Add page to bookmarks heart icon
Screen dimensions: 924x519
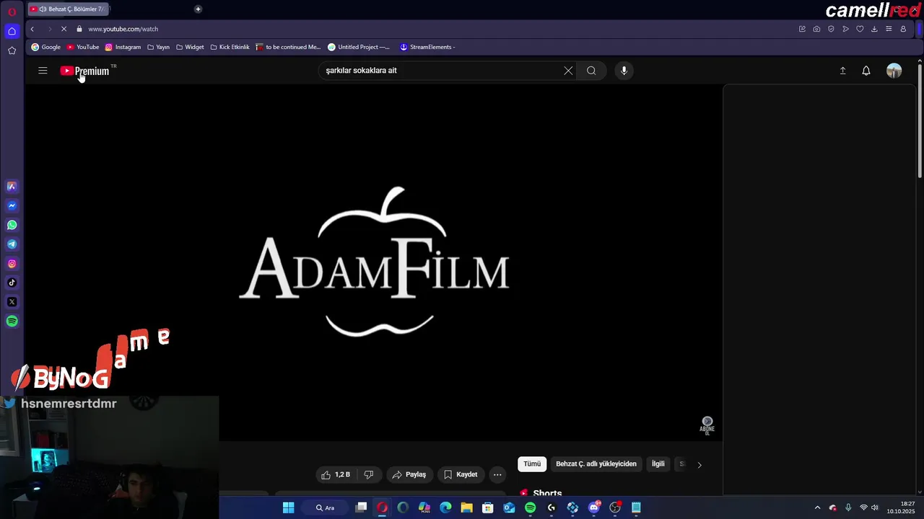click(x=860, y=29)
